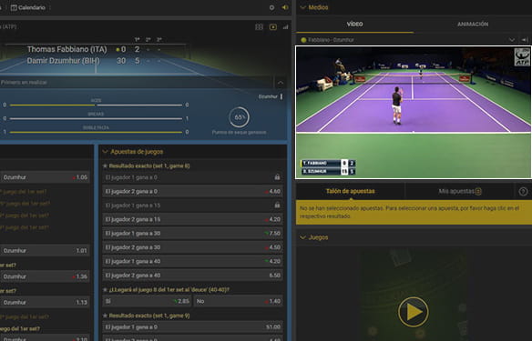Click the Resultado exacto (set 1, game 8) heading
Screen dimensions: 532x341
(149, 165)
